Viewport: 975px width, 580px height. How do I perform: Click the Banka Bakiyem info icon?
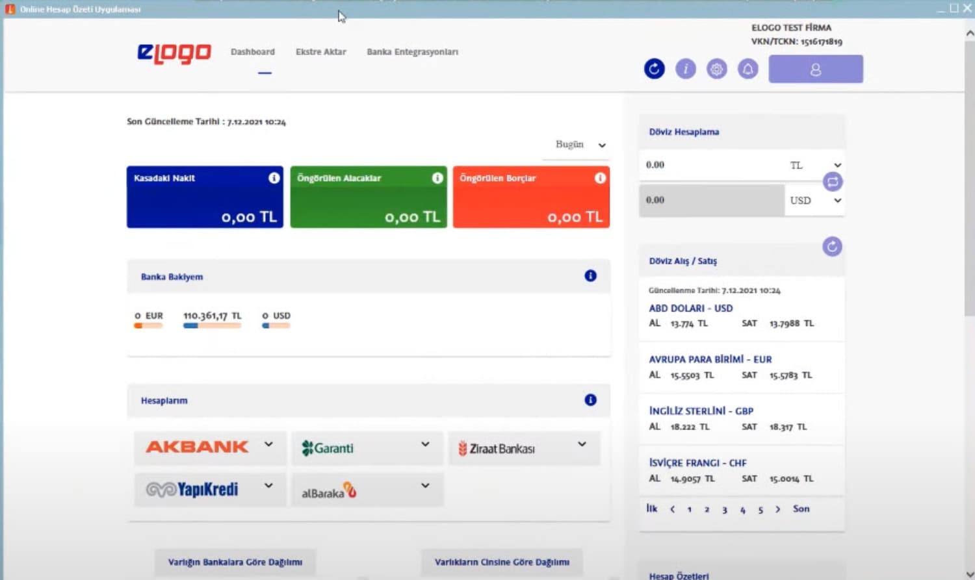590,276
